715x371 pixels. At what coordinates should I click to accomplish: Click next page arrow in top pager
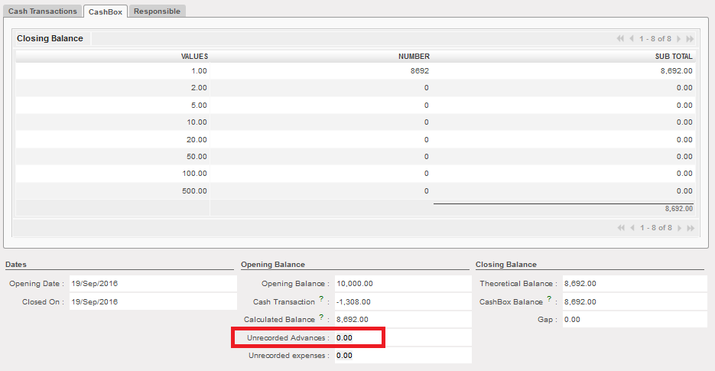coord(679,39)
